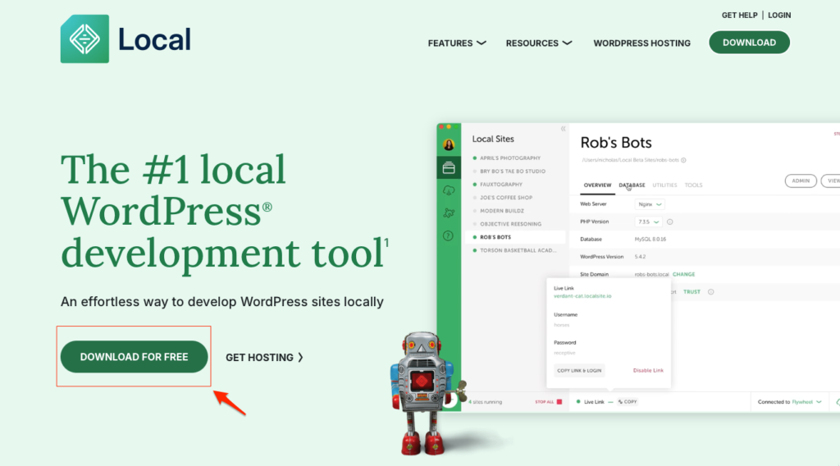The image size is (840, 466).
Task: Open the add-ons puzzle icon in sidebar
Action: [449, 212]
